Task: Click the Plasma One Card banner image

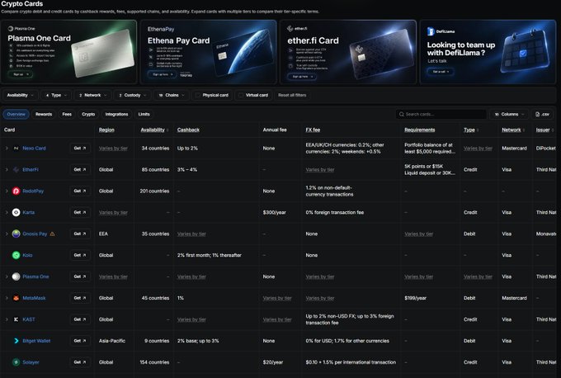Action: (68, 52)
